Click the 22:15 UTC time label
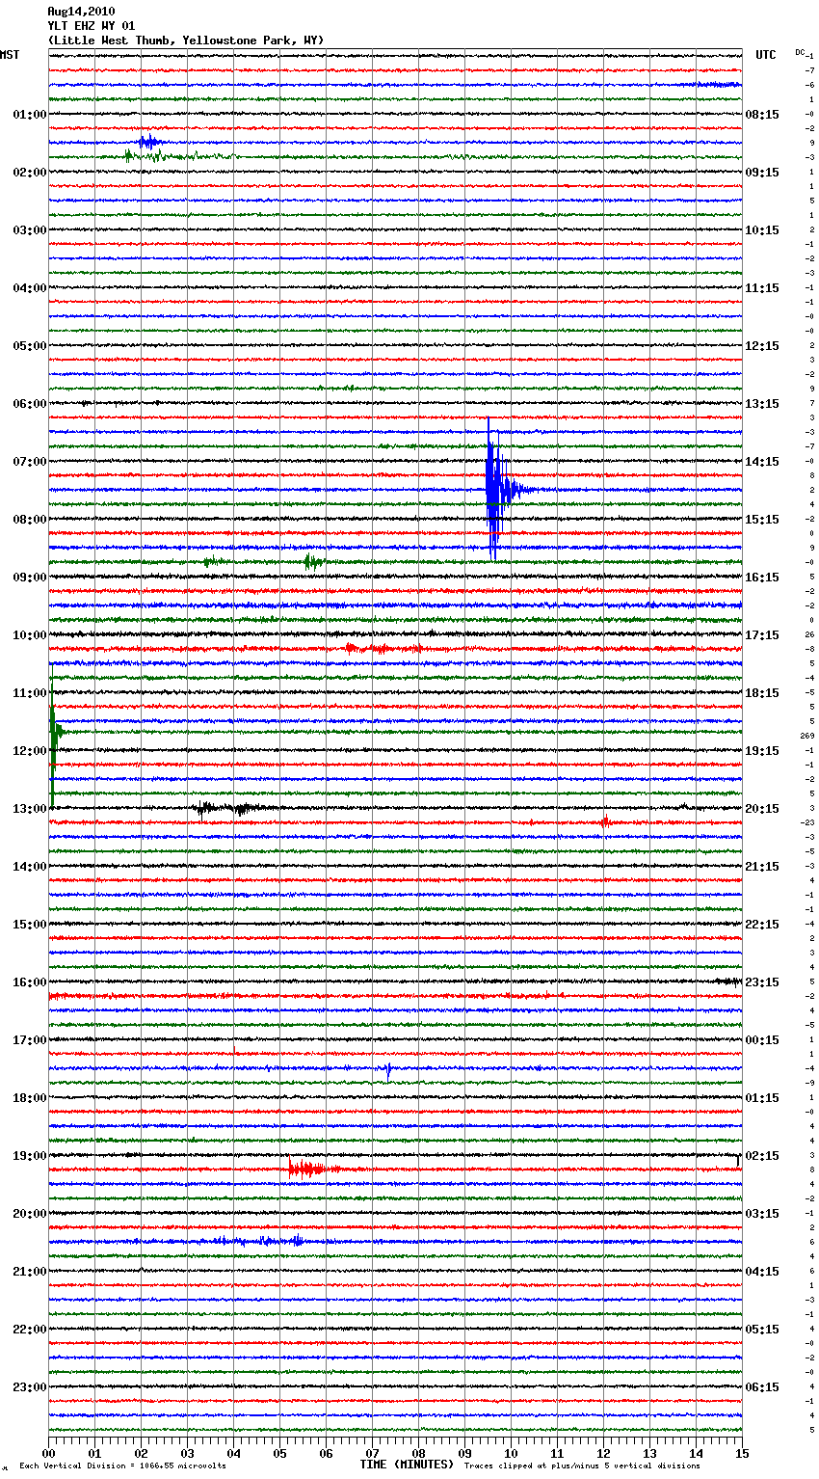 tap(762, 925)
